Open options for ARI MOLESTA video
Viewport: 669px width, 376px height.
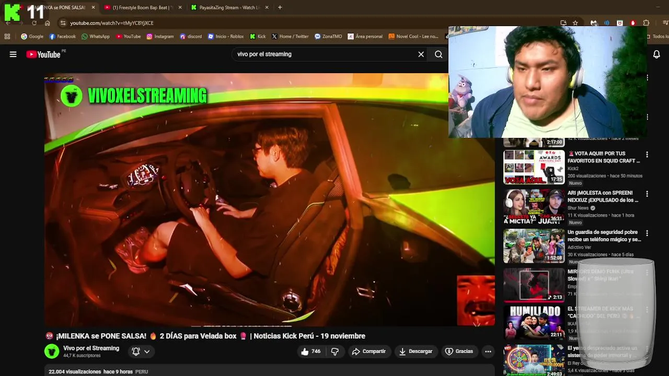(647, 194)
